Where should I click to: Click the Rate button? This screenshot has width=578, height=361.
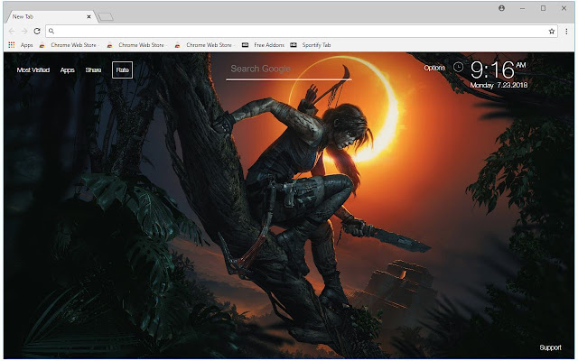pyautogui.click(x=123, y=70)
